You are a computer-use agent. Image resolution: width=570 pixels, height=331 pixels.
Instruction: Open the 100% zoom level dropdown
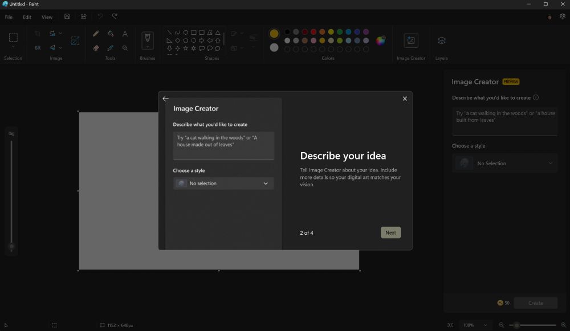tap(475, 325)
